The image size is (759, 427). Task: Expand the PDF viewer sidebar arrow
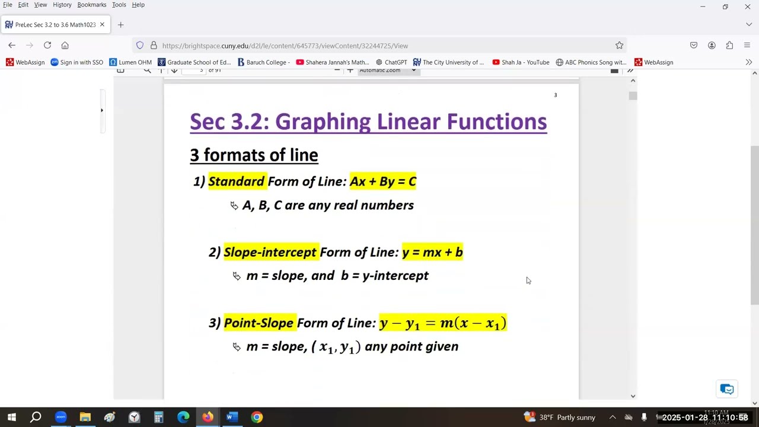pos(101,110)
